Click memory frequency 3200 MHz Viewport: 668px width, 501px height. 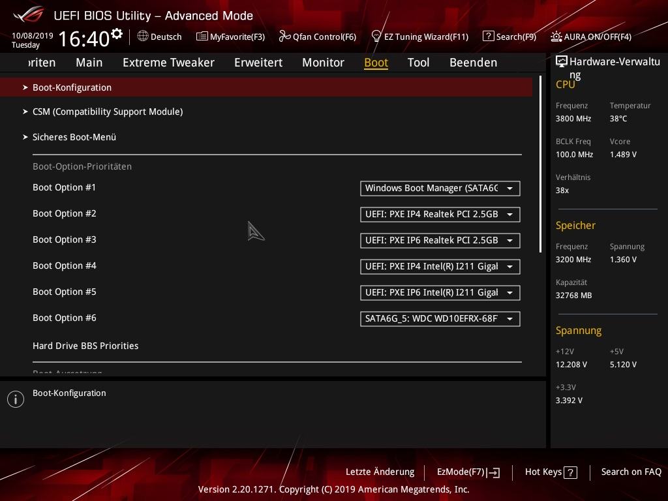[x=573, y=260]
